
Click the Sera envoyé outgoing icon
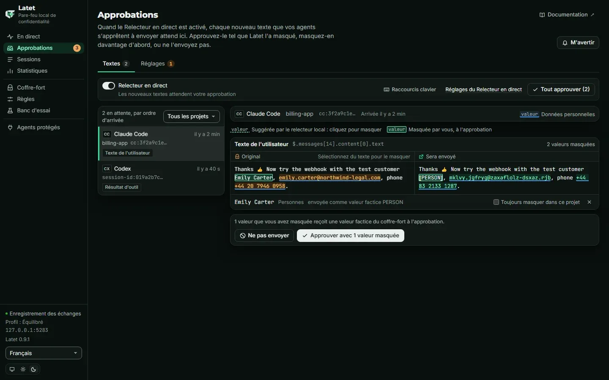421,157
